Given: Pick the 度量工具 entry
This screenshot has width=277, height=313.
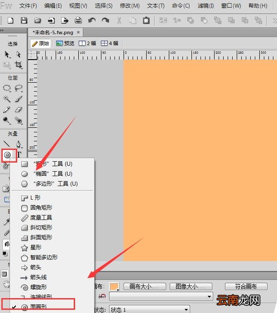Looking at the screenshot, I should pos(52,218).
